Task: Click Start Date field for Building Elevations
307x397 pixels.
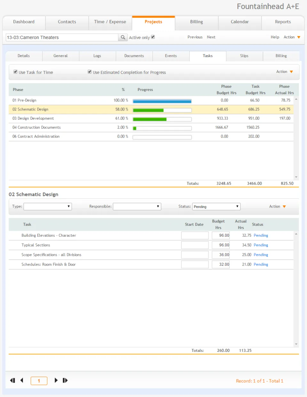Action: (195, 235)
